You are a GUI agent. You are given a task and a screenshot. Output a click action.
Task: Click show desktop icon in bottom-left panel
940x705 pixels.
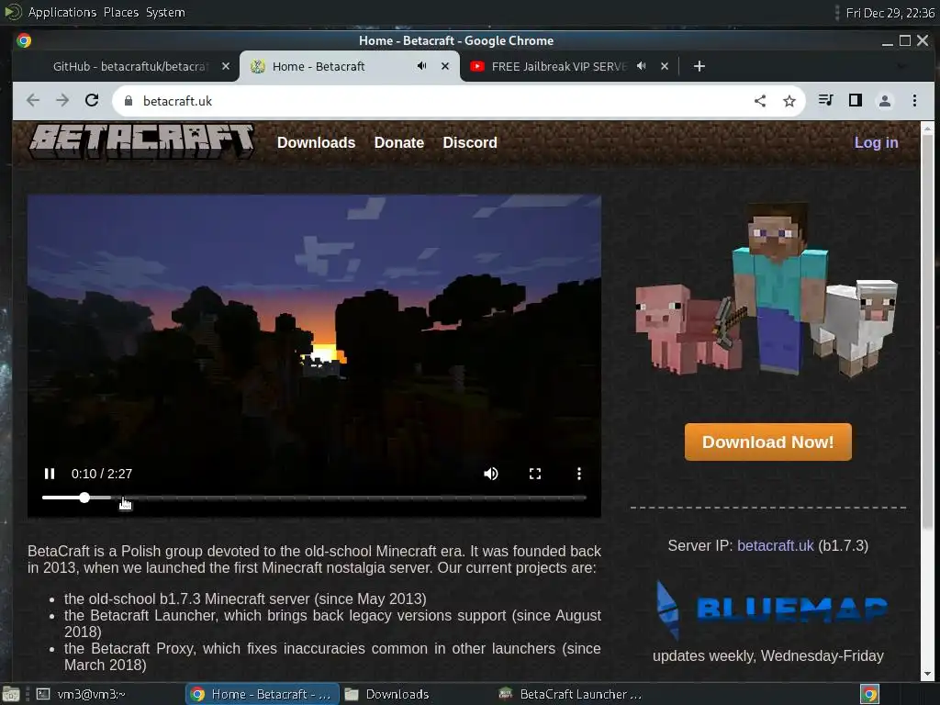(10, 694)
